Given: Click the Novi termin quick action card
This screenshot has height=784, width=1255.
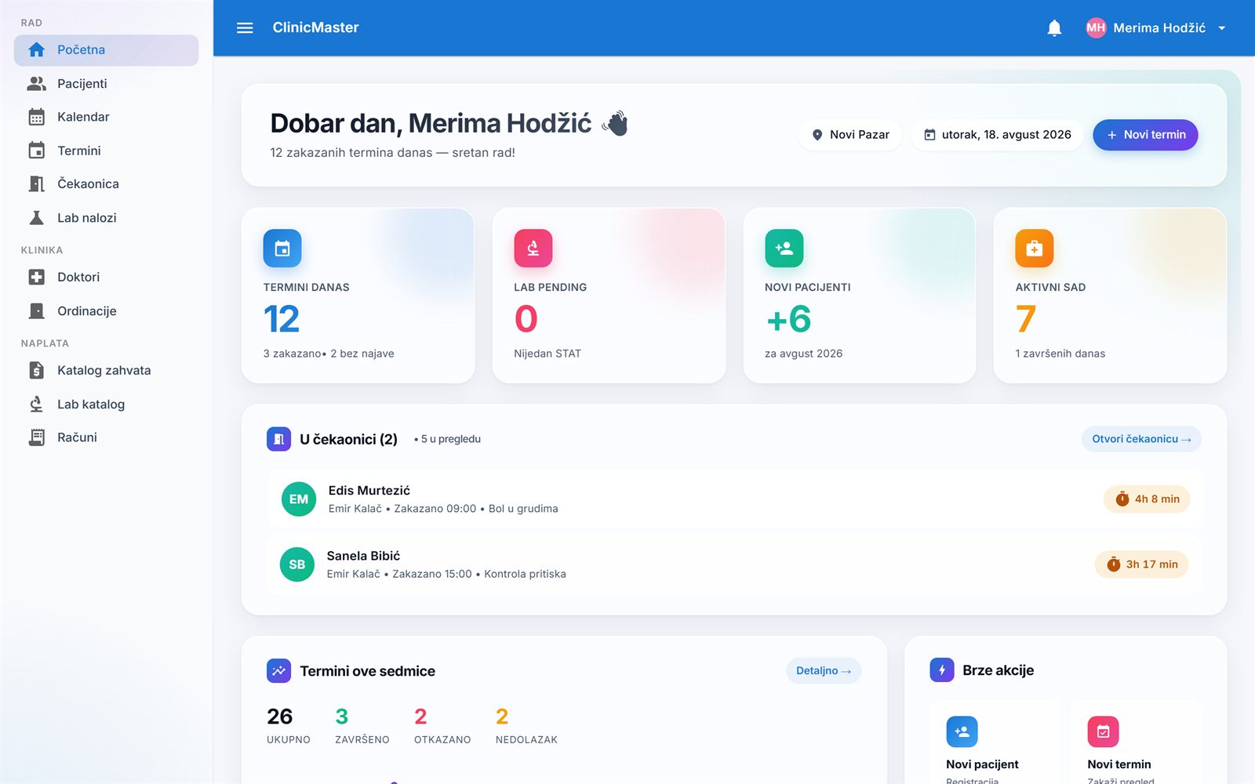Looking at the screenshot, I should 1137,742.
